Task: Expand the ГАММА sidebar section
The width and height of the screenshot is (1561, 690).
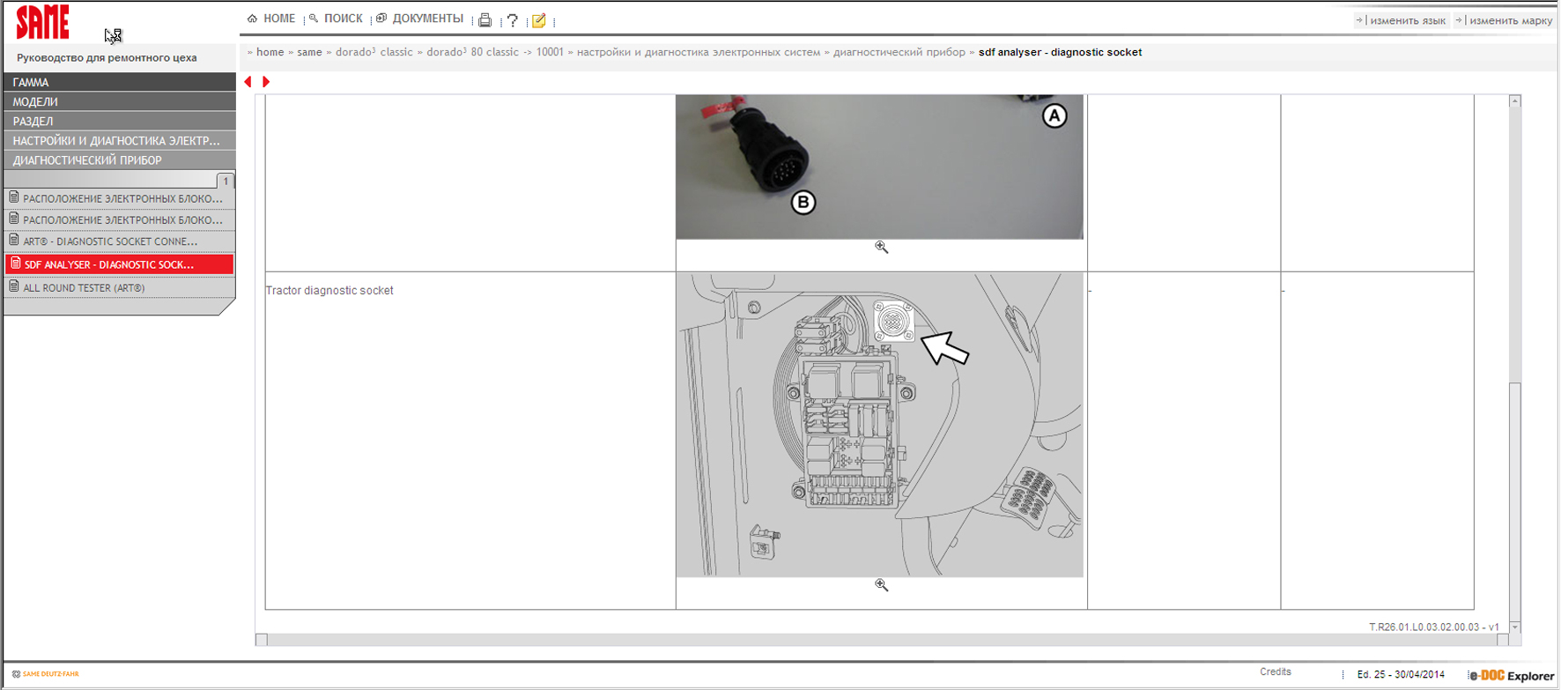Action: pos(119,82)
